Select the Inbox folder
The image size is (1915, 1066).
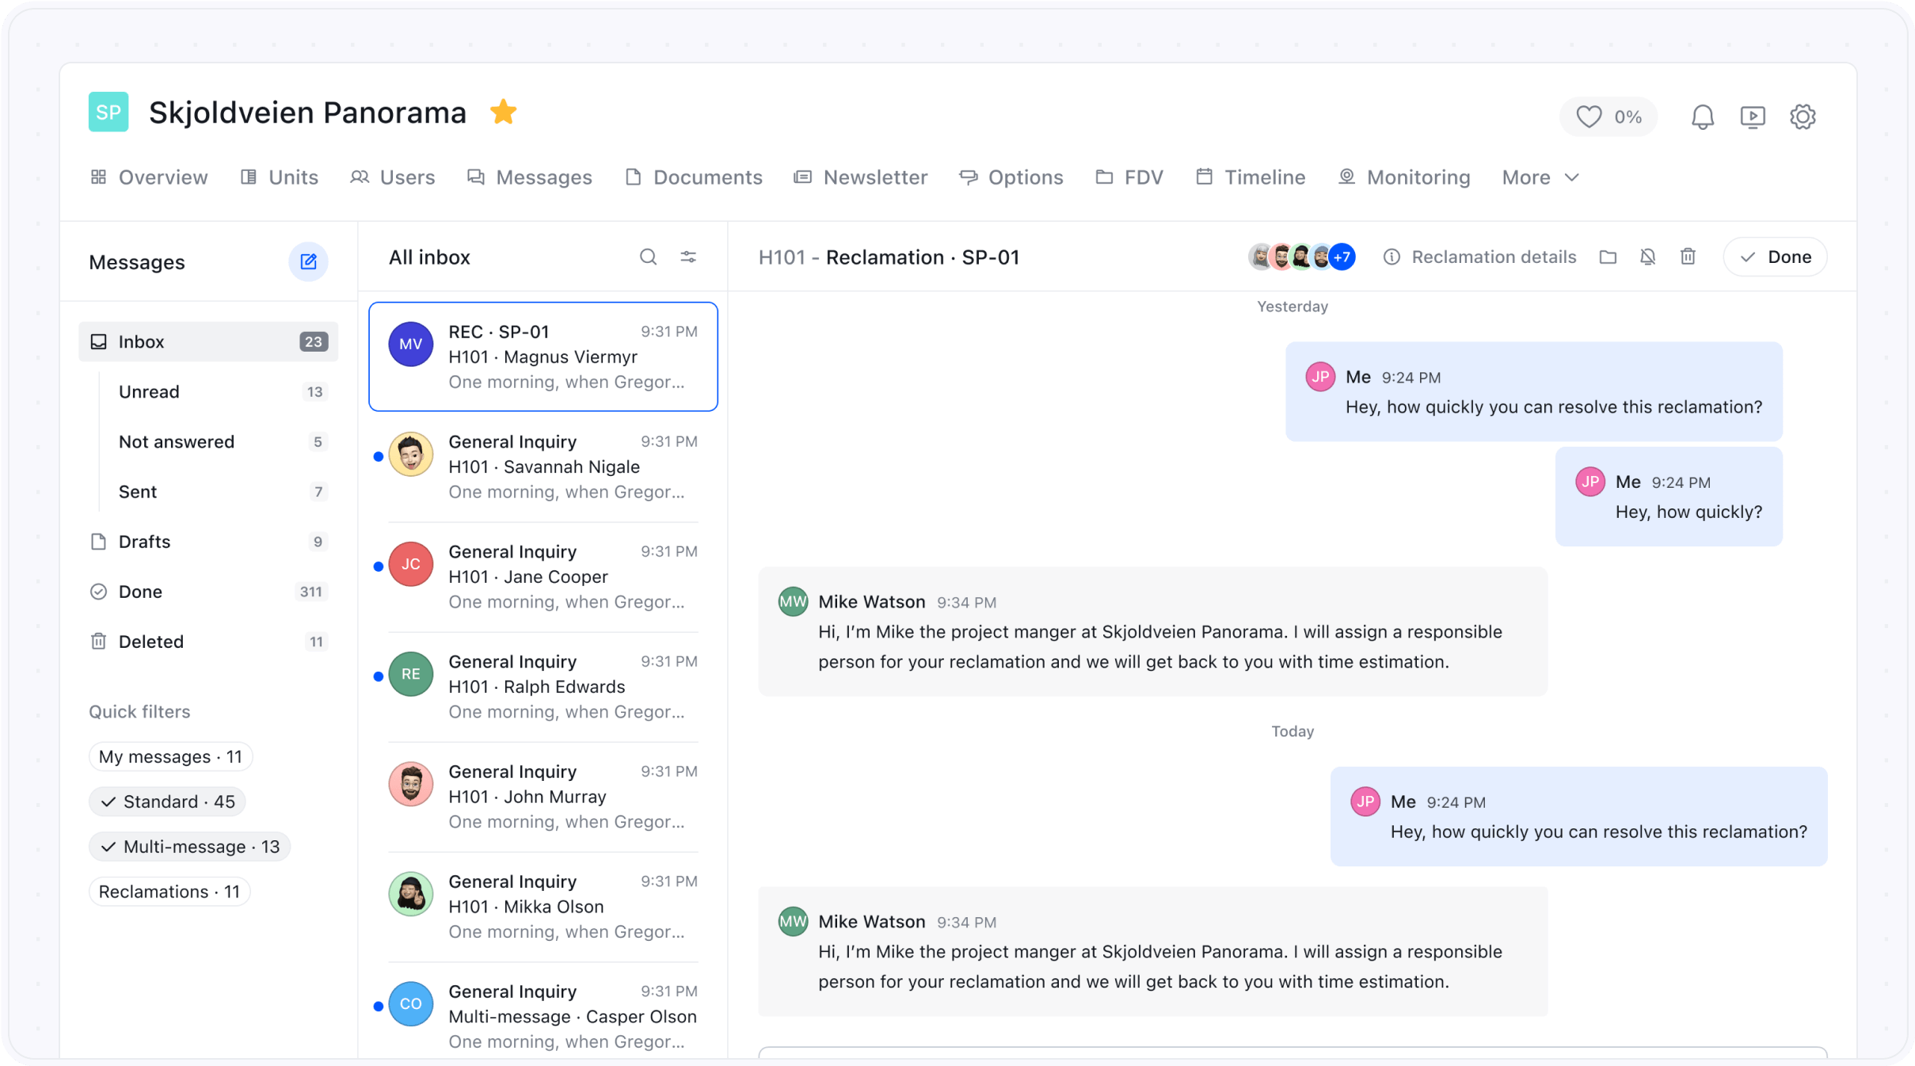208,341
